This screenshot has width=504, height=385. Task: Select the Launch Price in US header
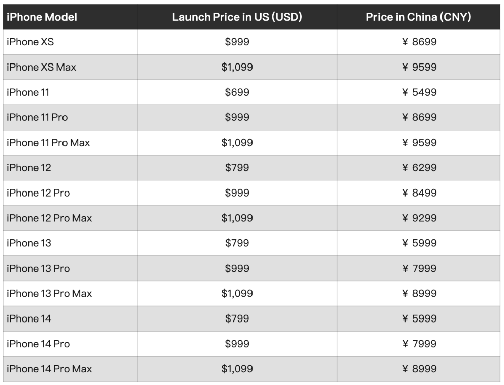pos(237,17)
